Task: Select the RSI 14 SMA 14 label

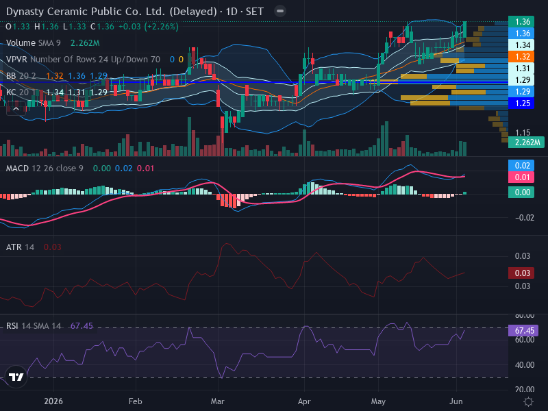Action: 33,326
